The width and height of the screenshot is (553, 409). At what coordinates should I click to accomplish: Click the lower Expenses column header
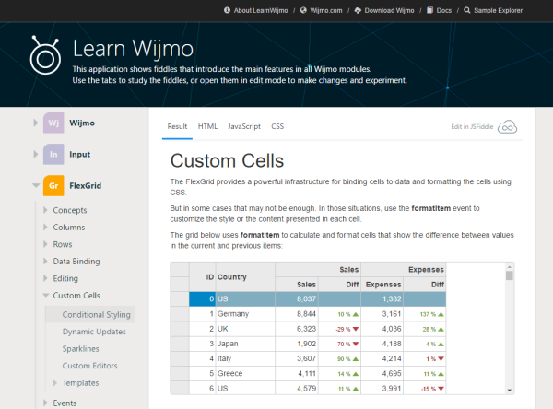click(382, 285)
